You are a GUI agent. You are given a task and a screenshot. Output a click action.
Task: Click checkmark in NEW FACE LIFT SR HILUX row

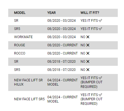[100, 78]
